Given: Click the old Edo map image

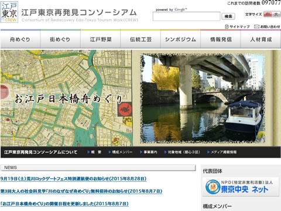Looking at the screenshot, I should [66, 98].
